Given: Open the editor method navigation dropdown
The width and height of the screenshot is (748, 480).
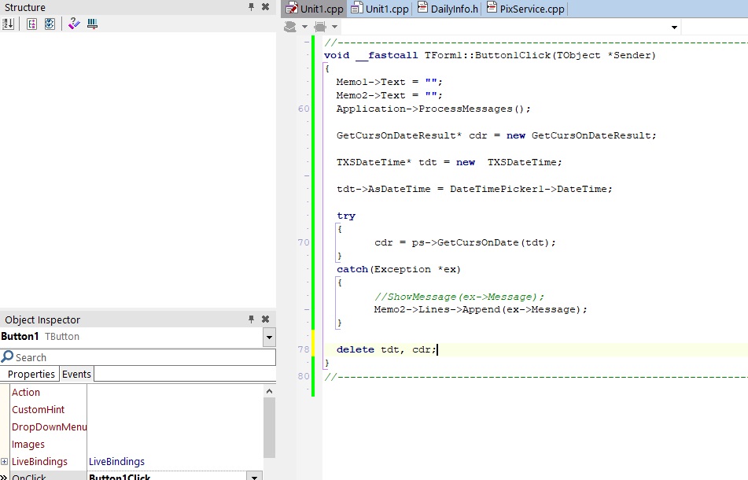Looking at the screenshot, I should point(674,28).
